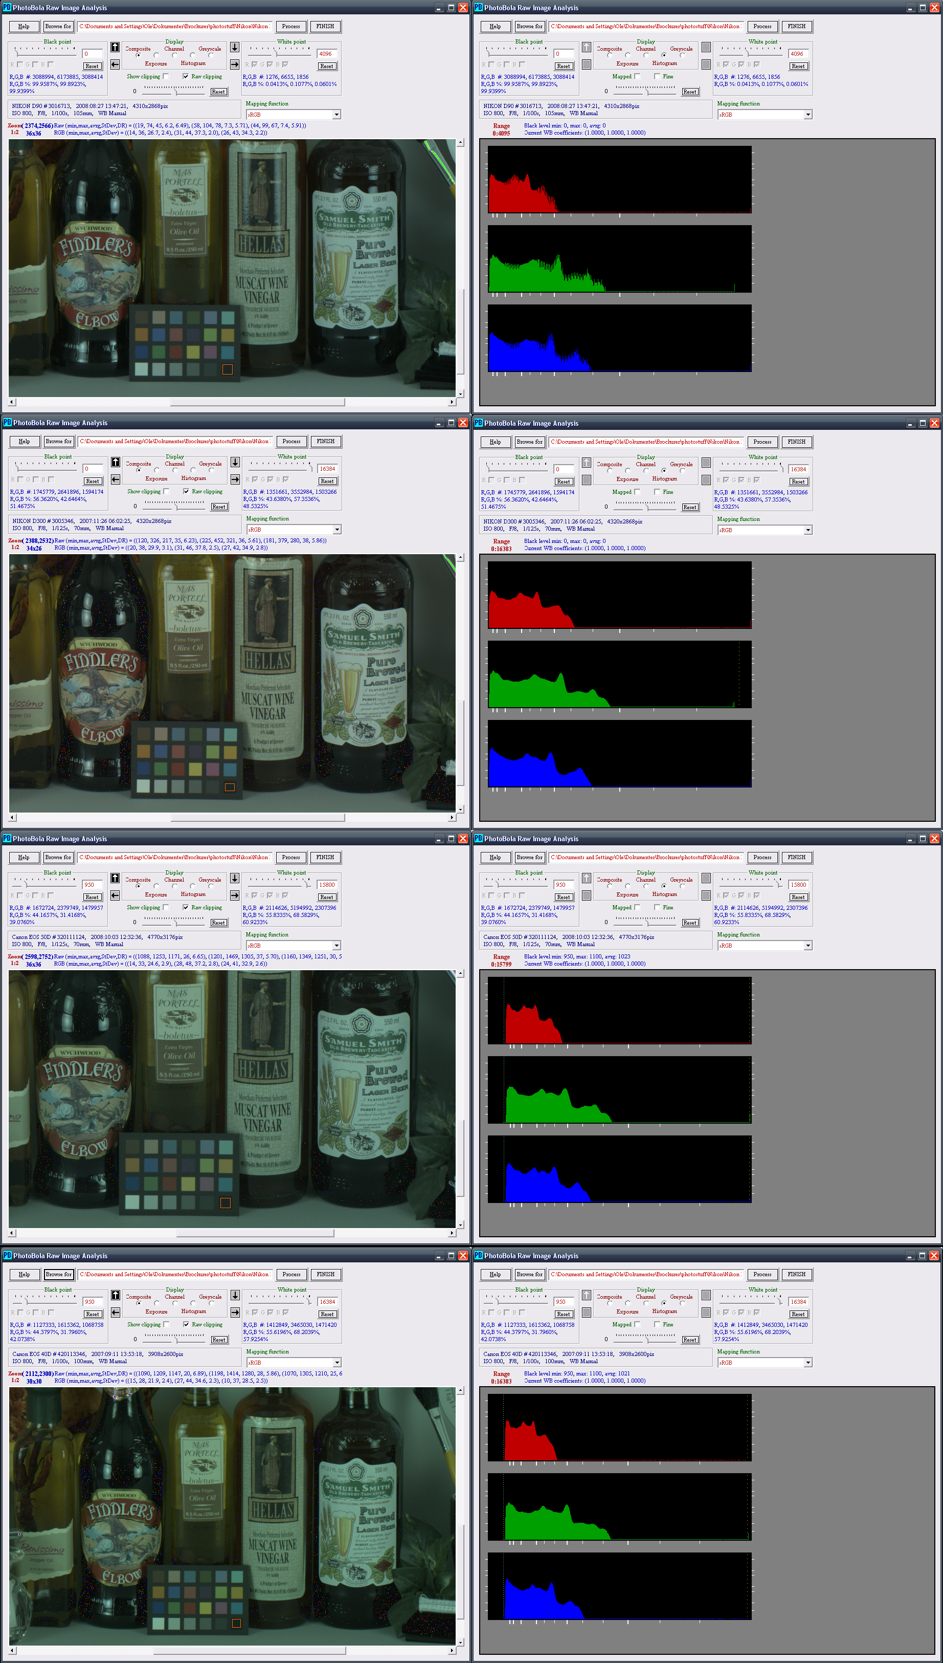Image resolution: width=943 pixels, height=1663 pixels.
Task: Click Browse for button in Nikon D300 image window
Action: coord(59,442)
